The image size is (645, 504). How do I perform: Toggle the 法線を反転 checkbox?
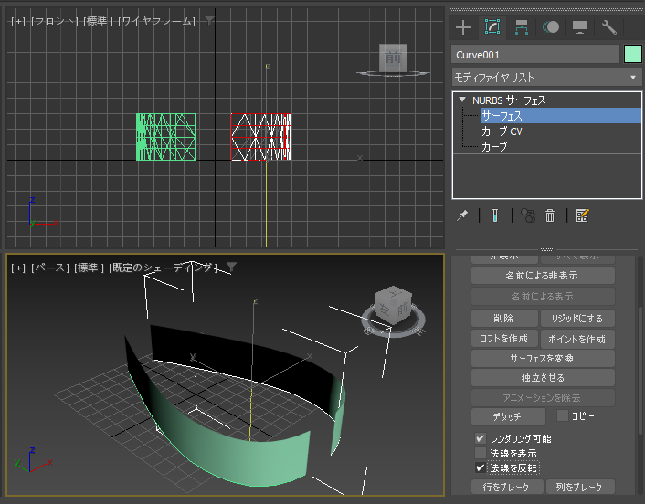pyautogui.click(x=481, y=467)
